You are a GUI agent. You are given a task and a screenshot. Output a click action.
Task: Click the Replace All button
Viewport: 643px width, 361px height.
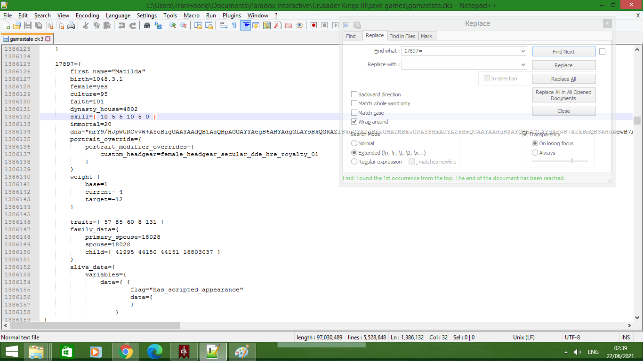(564, 79)
